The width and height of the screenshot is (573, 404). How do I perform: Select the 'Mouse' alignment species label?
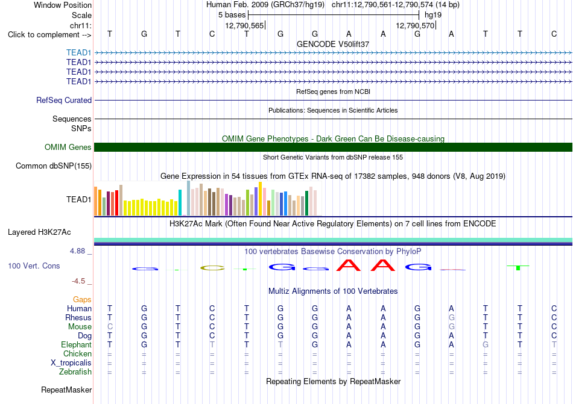tap(80, 327)
